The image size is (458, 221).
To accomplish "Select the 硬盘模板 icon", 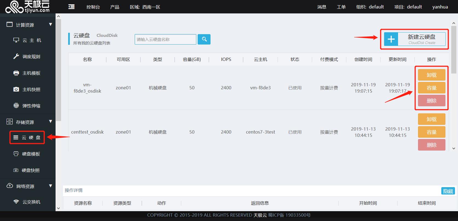I will [x=16, y=154].
